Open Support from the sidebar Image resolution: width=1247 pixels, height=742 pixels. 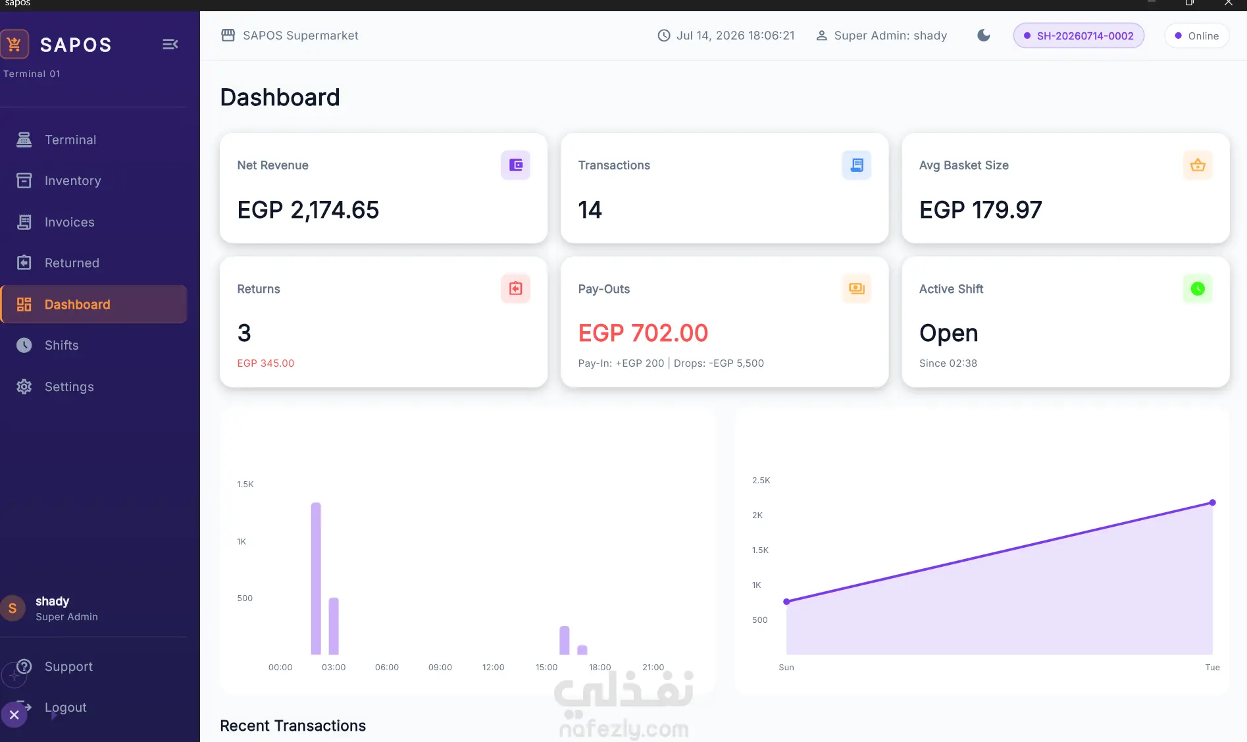[x=94, y=666]
